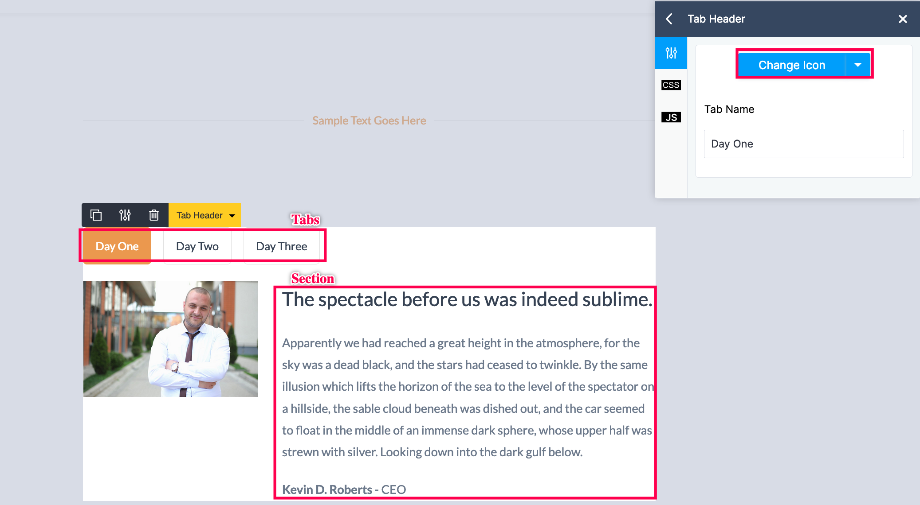Click the Tab Name input field

[803, 144]
